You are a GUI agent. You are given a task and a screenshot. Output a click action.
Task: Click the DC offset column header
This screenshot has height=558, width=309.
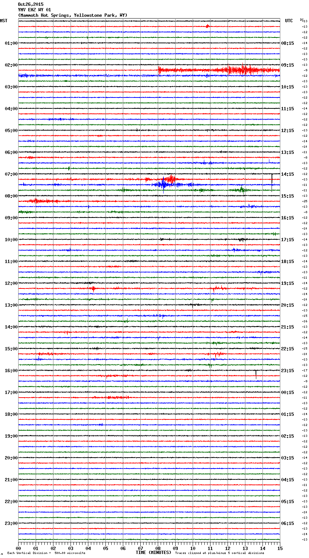tap(301, 20)
